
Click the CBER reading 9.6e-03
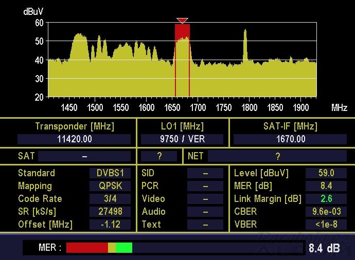pos(326,212)
